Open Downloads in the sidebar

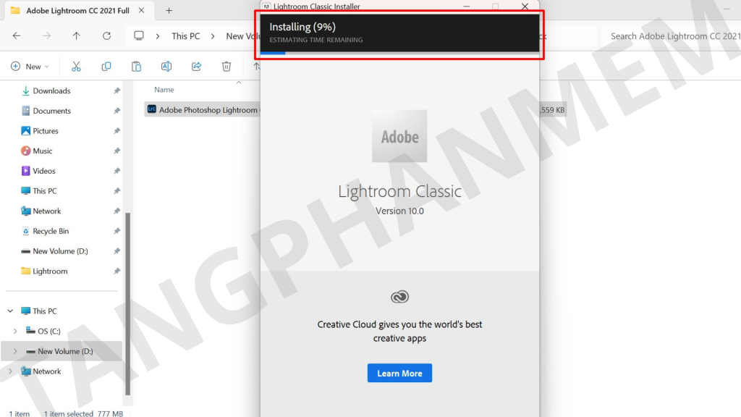[x=51, y=91]
